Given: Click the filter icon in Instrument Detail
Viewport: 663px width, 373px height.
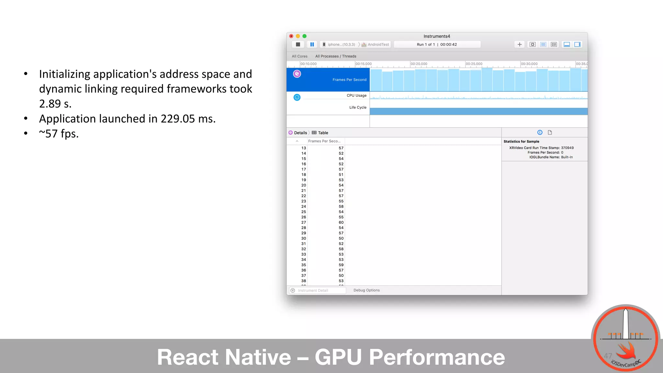Looking at the screenshot, I should pos(293,290).
